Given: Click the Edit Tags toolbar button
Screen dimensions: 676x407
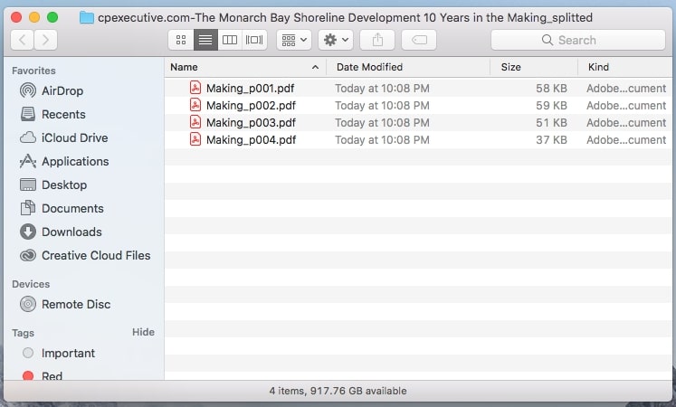Looking at the screenshot, I should click(418, 40).
